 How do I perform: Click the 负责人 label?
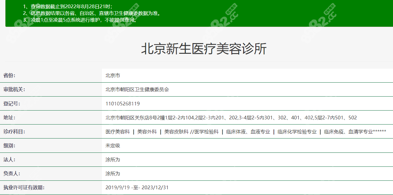point(12,173)
